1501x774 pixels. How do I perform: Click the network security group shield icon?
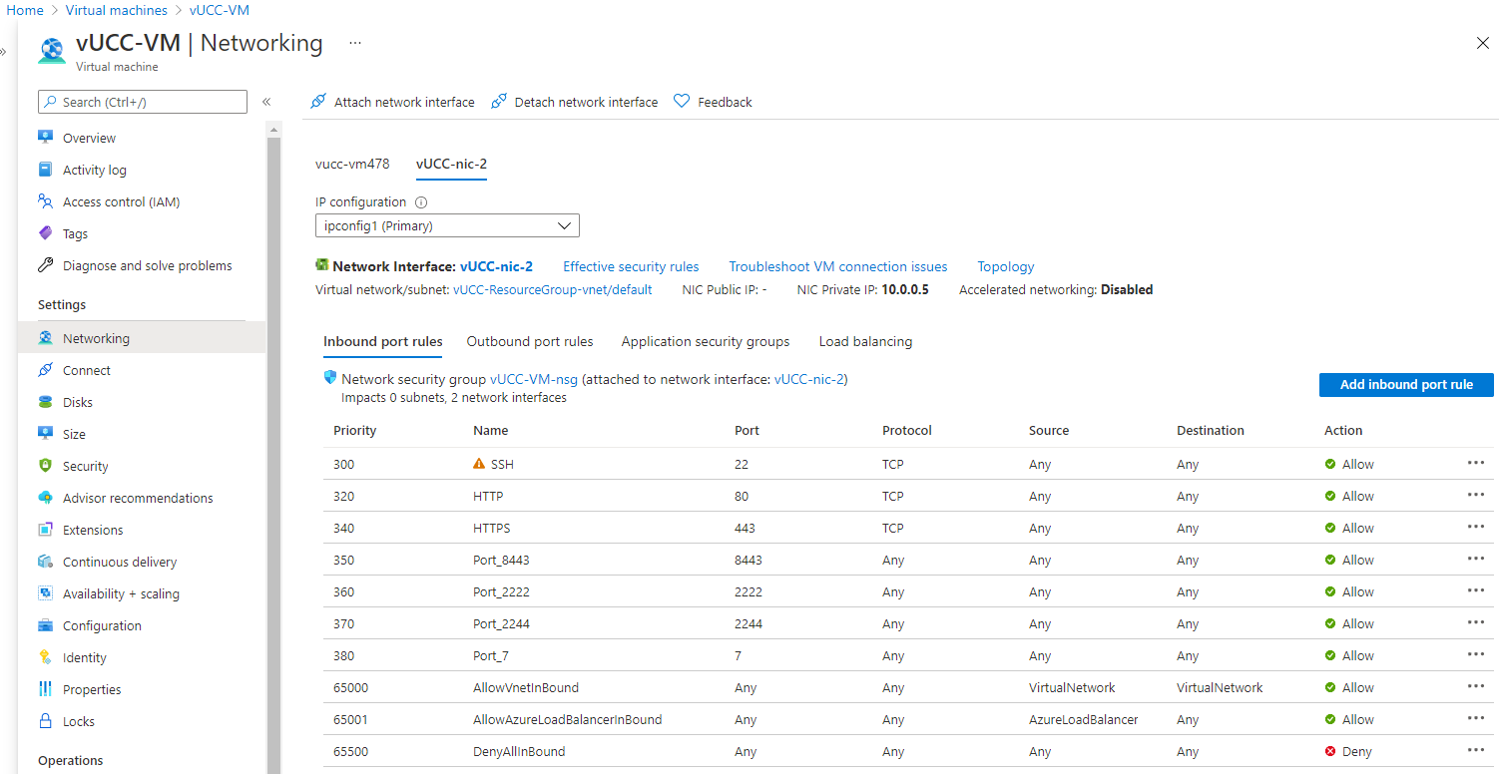tap(330, 378)
